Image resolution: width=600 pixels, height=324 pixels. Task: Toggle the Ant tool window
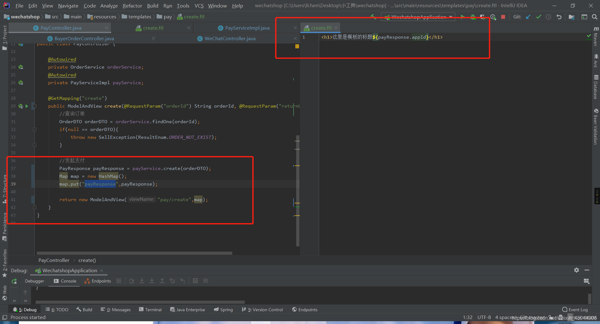[596, 60]
